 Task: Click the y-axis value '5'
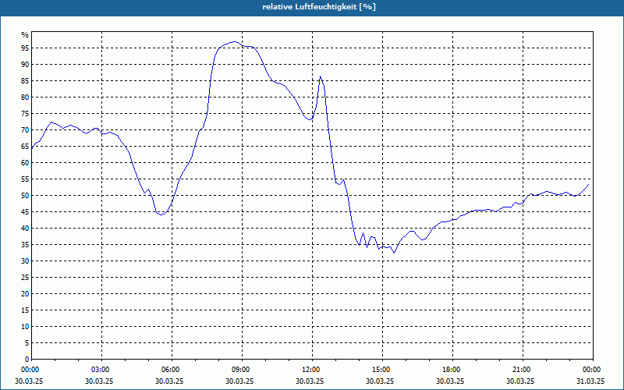(27, 343)
